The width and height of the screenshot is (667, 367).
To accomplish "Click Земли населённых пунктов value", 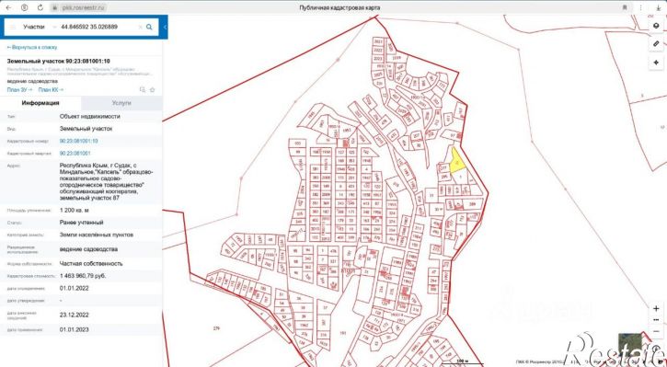I will pyautogui.click(x=97, y=235).
